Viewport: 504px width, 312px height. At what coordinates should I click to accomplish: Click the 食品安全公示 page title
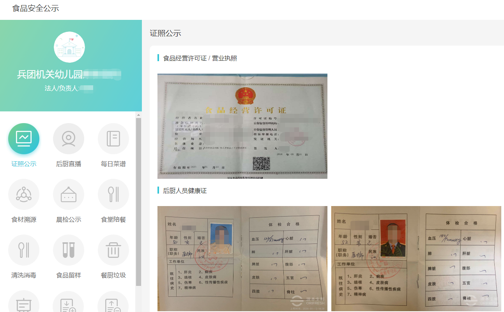coord(35,8)
